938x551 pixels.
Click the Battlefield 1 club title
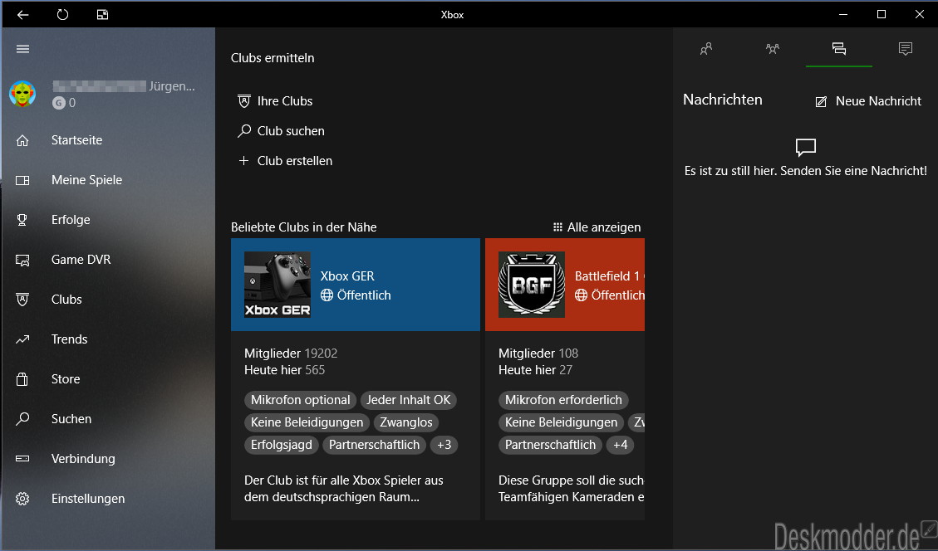point(609,276)
